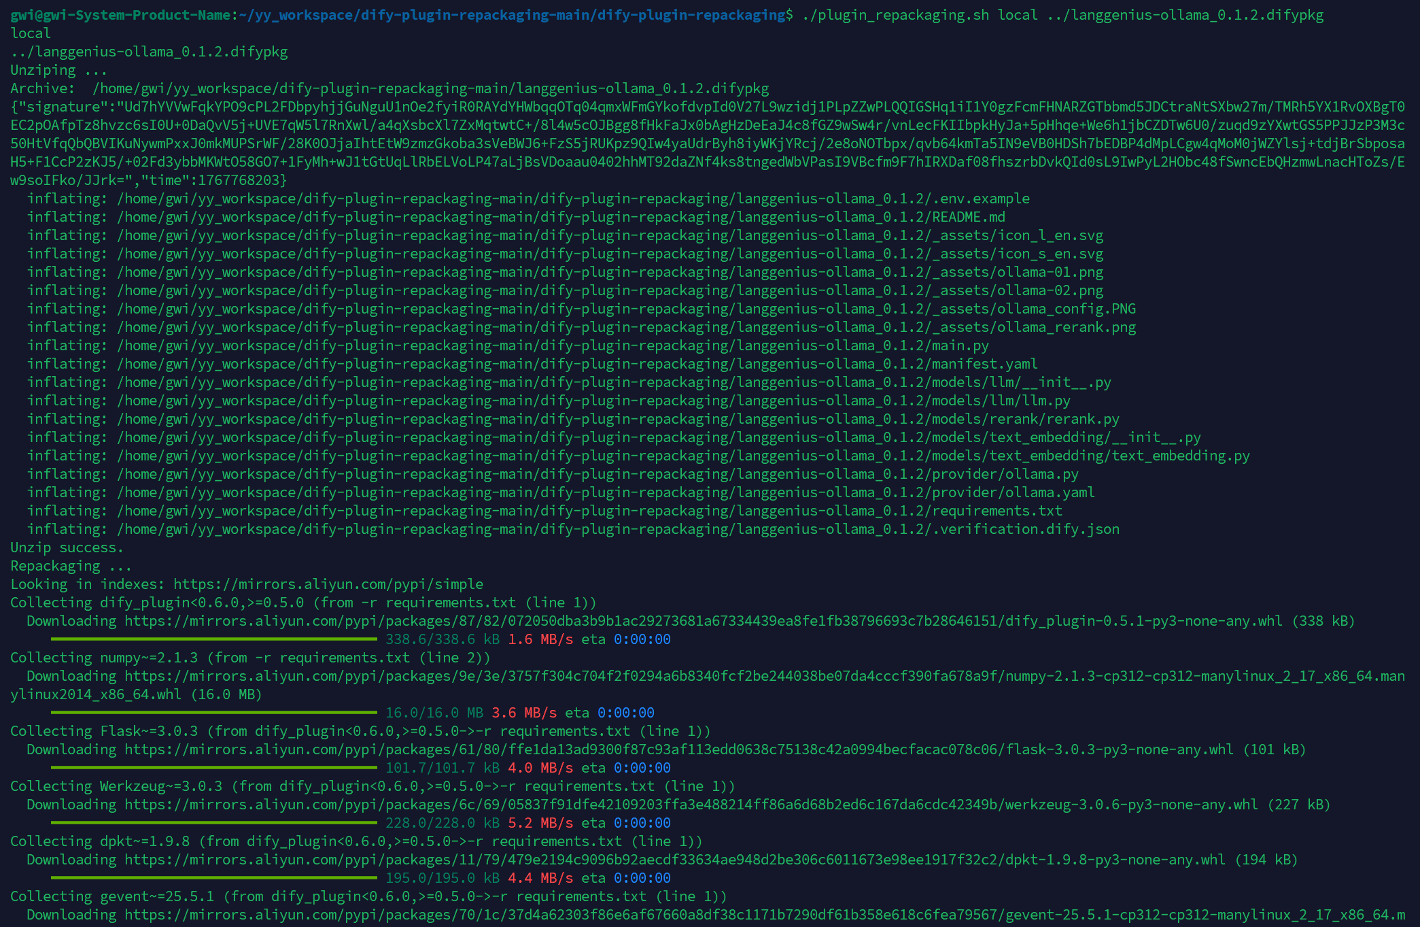
Task: Click the aliyun pypi simple index URL
Action: point(328,584)
